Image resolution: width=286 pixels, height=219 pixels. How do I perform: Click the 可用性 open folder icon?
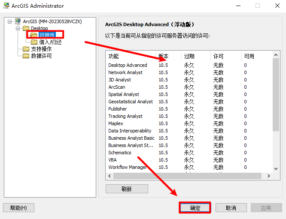[34, 35]
